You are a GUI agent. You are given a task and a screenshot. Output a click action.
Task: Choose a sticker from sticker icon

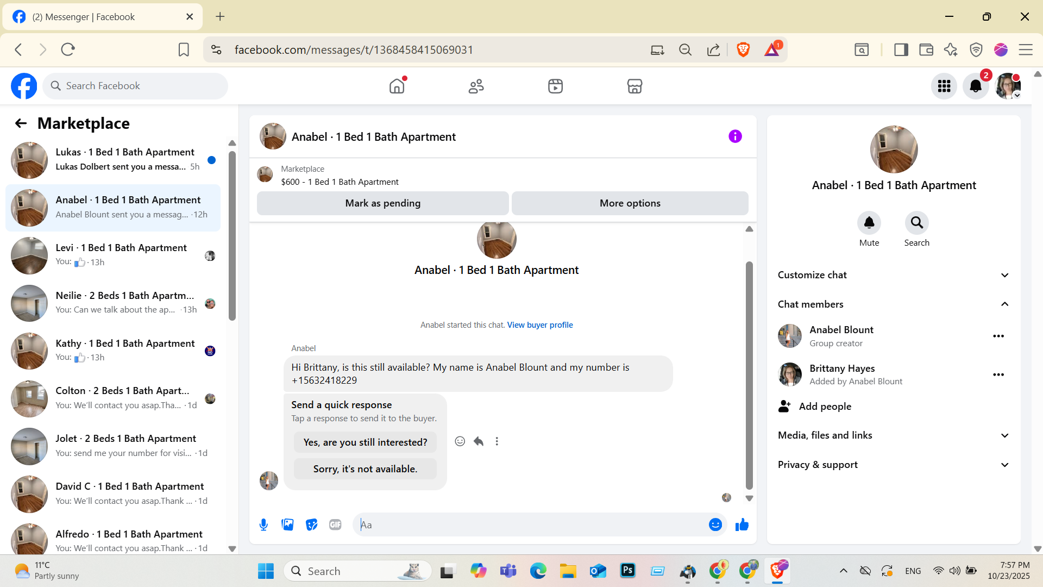coord(311,524)
